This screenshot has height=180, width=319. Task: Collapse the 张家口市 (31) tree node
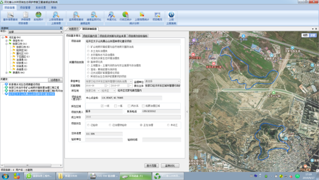6,44
